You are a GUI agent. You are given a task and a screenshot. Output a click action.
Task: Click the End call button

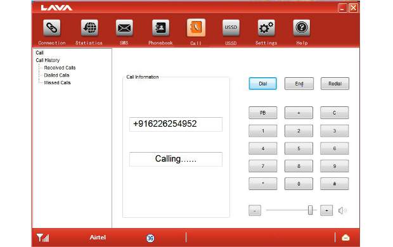click(299, 84)
